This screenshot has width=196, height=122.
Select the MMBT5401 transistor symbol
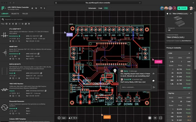coord(5,53)
